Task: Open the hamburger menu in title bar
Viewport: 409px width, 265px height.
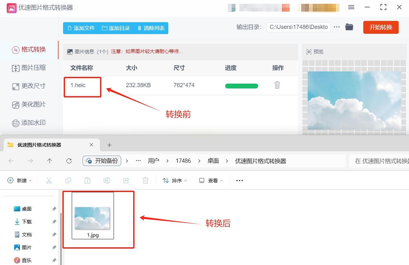Action: click(351, 7)
